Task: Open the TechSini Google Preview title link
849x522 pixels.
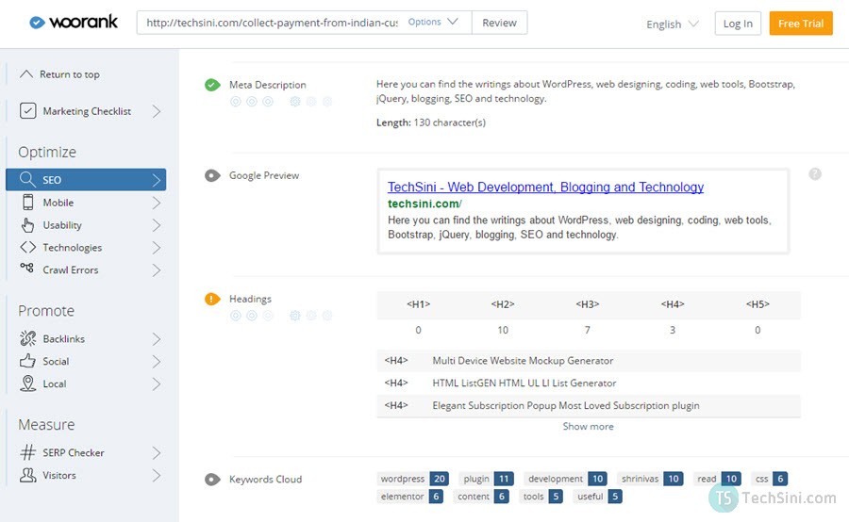Action: tap(545, 188)
